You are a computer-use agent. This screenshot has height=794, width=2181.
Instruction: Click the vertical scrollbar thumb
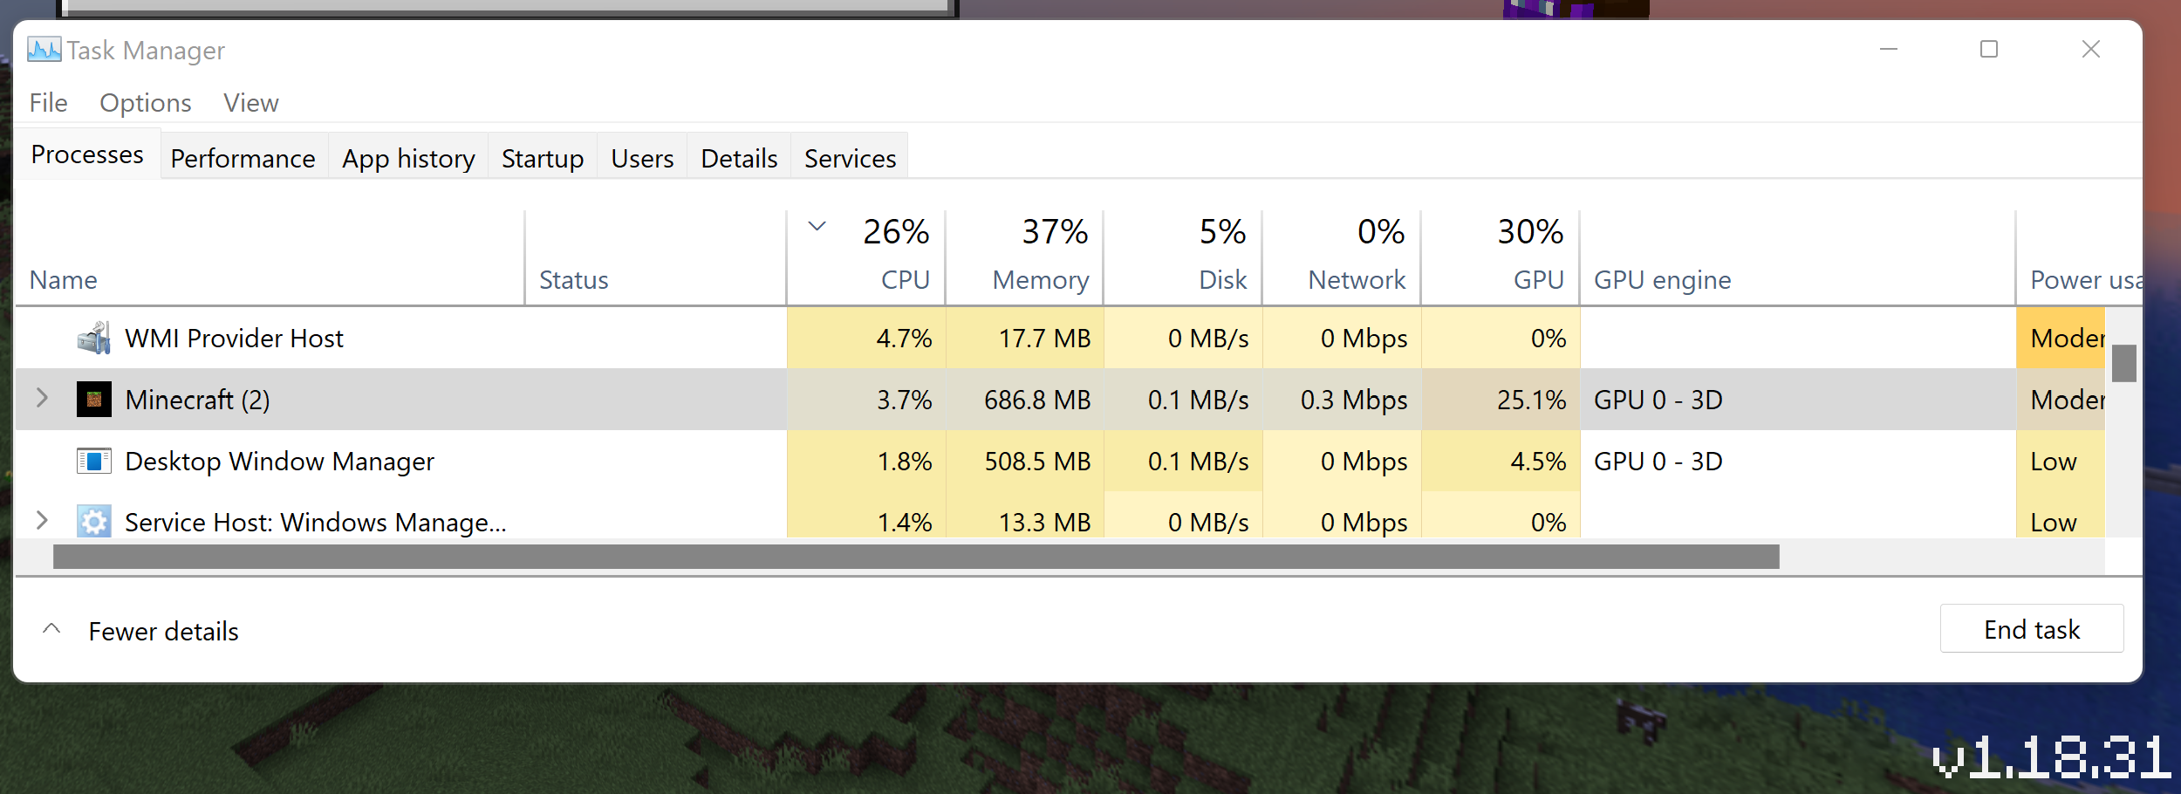[2124, 364]
